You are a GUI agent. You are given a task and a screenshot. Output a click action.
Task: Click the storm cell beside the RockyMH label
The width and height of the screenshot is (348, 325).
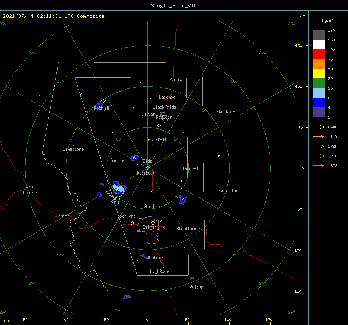[x=99, y=105]
